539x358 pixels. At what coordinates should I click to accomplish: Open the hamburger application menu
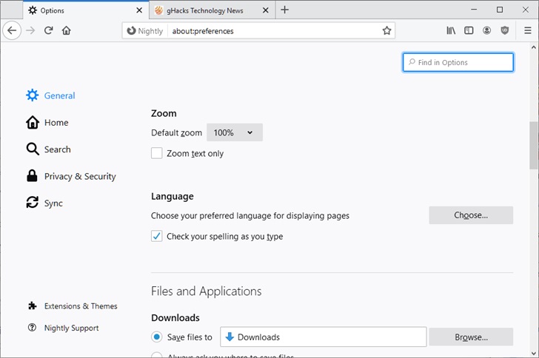pos(527,30)
